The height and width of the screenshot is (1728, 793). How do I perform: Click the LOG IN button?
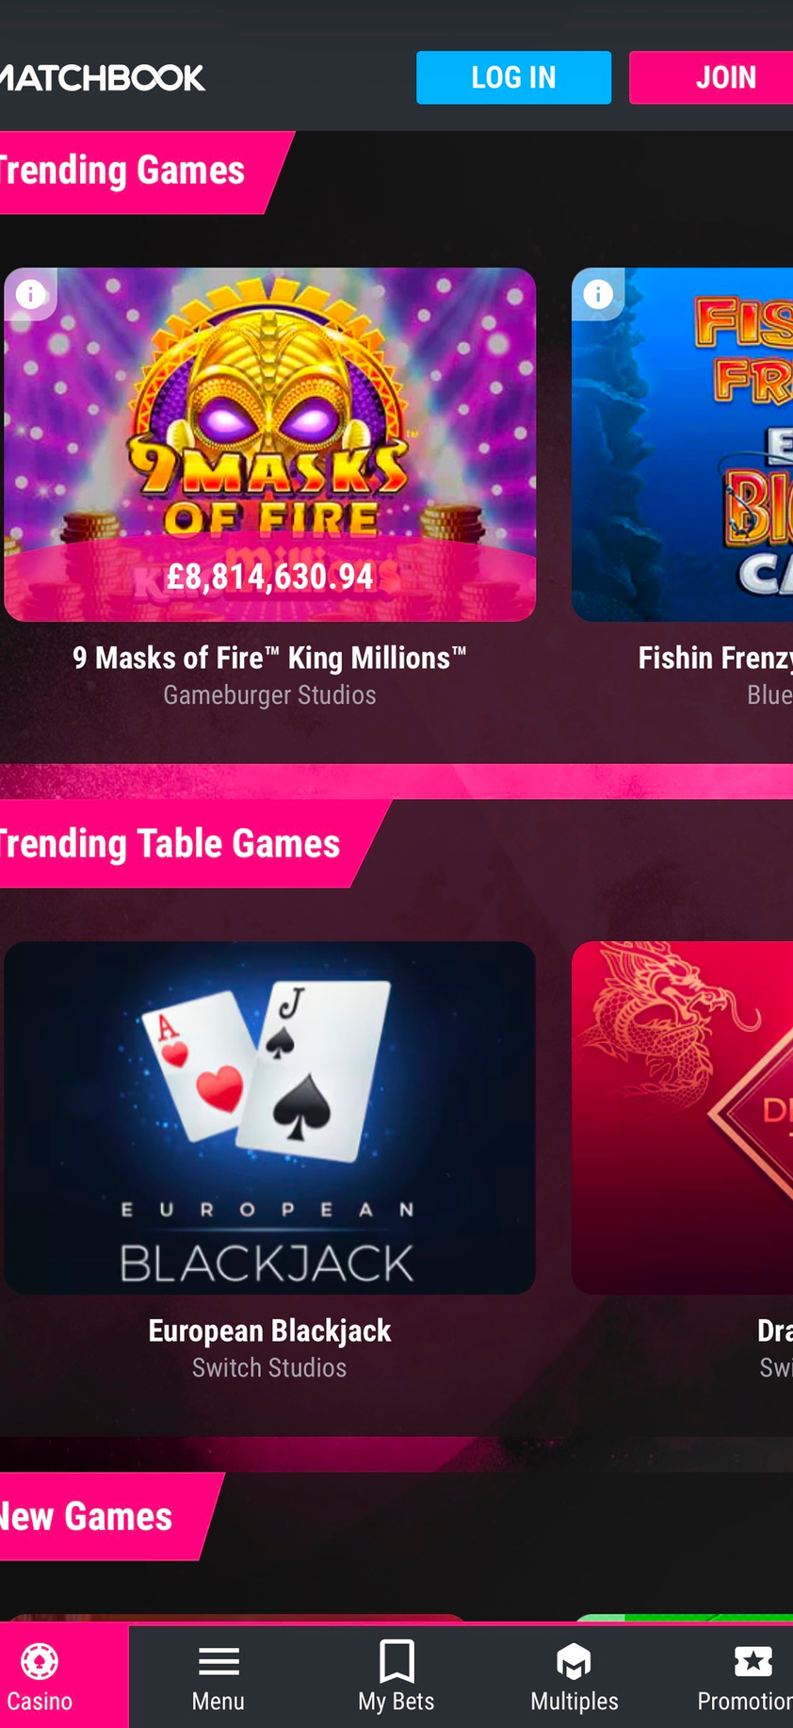[x=513, y=77]
